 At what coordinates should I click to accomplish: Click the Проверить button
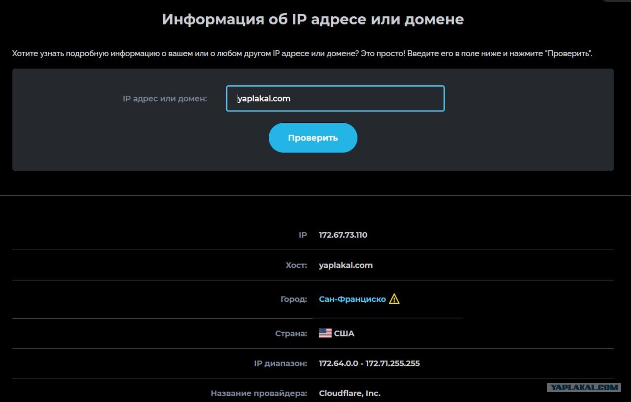[x=313, y=138]
